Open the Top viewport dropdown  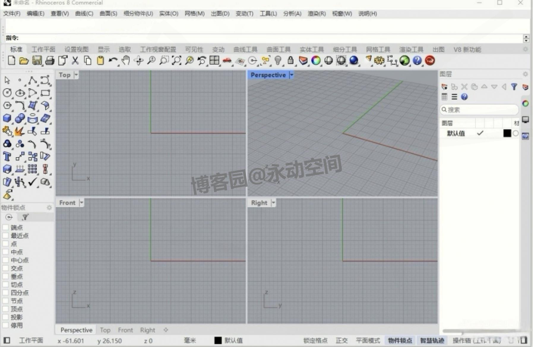pos(76,75)
